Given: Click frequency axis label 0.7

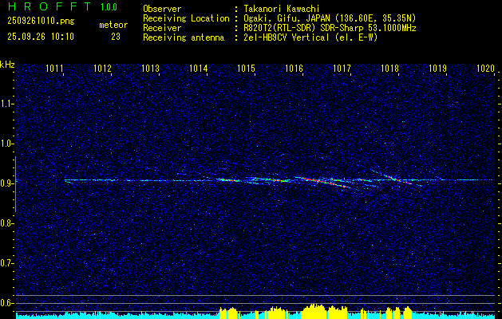Looking at the screenshot, I should [7, 263].
